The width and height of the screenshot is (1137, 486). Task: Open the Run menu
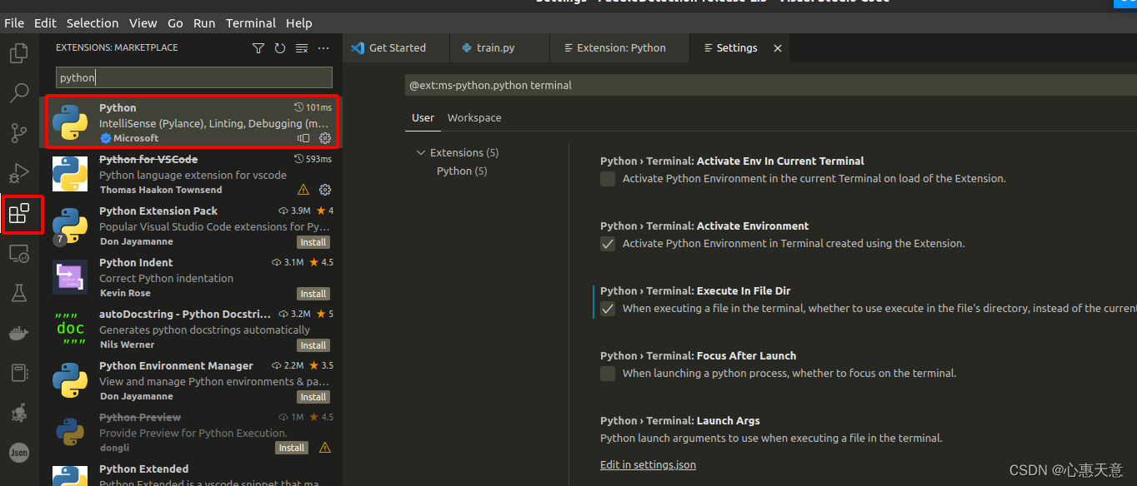click(x=204, y=23)
